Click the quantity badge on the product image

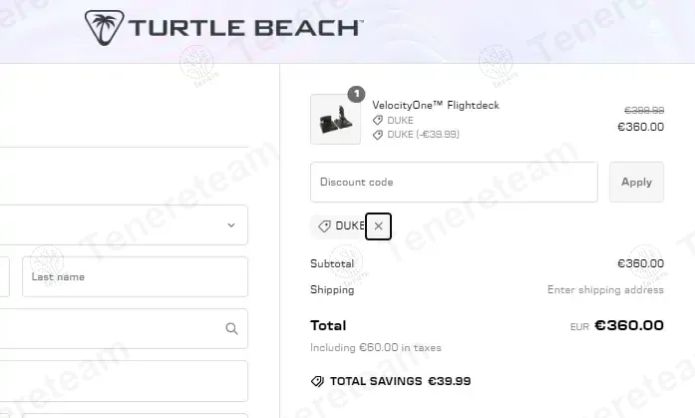pos(356,95)
